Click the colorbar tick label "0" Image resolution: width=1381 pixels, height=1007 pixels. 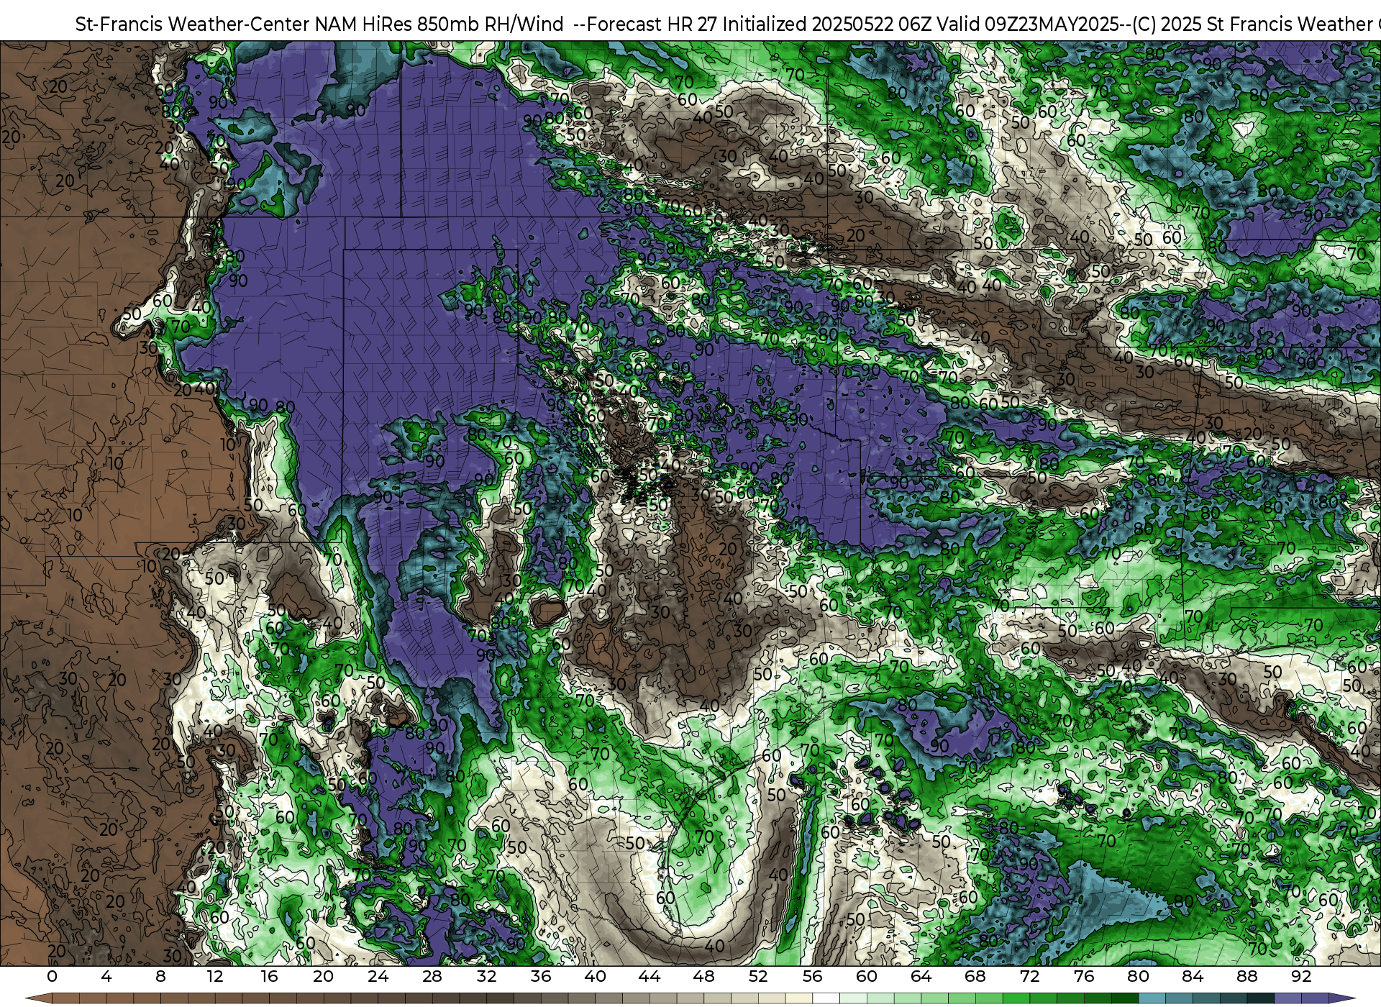[52, 977]
